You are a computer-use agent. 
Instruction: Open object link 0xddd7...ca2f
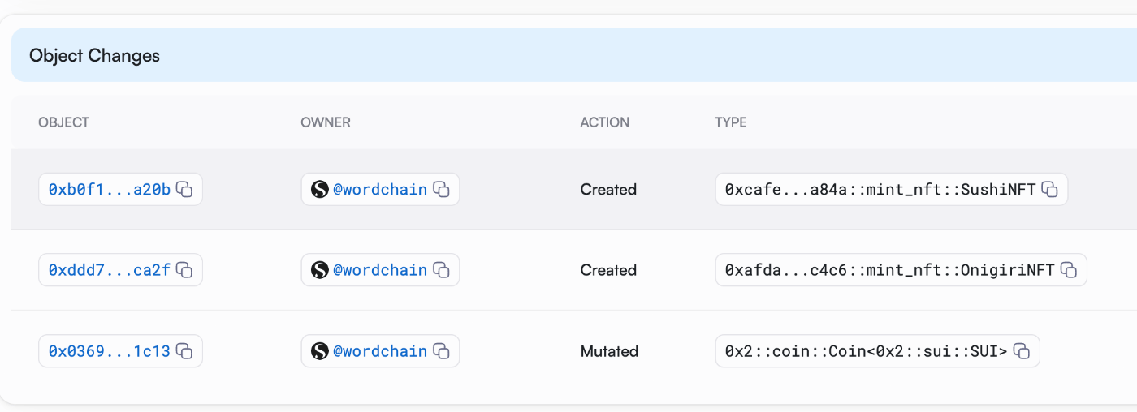(x=110, y=270)
